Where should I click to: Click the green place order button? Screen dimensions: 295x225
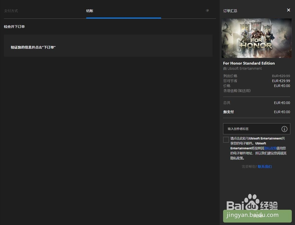pyautogui.click(x=257, y=216)
